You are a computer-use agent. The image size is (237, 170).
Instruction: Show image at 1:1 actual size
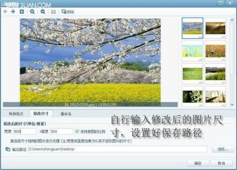(x=54, y=12)
